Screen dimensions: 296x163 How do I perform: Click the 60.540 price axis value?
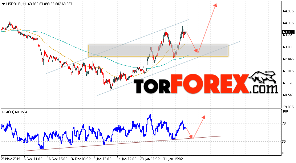[288, 95]
